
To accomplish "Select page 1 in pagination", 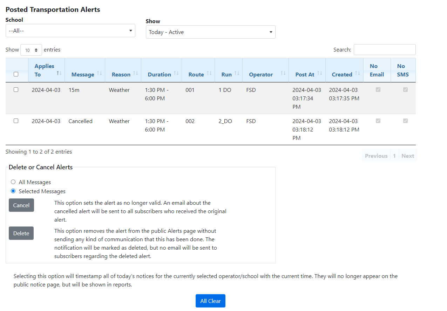I will coord(394,155).
